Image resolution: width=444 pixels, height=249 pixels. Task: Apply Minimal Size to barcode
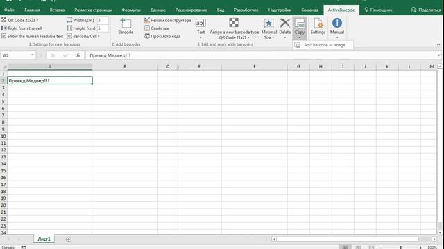coord(268,29)
